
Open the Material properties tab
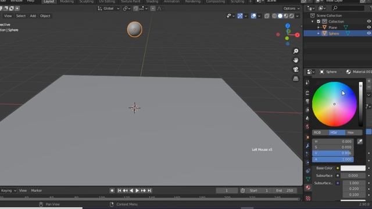(307, 188)
